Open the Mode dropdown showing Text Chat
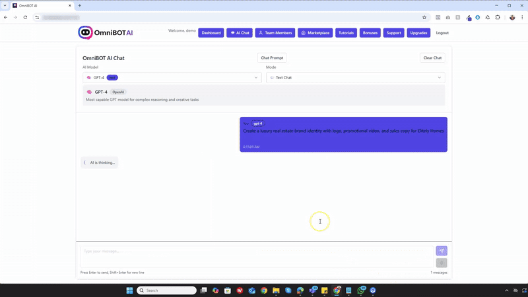This screenshot has height=297, width=528. pos(356,77)
